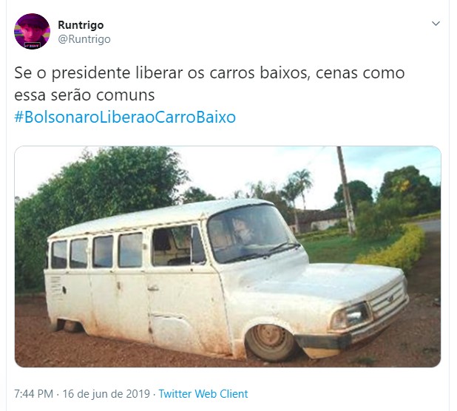Expand the tweet options chevron
The image size is (457, 411).
[x=436, y=24]
